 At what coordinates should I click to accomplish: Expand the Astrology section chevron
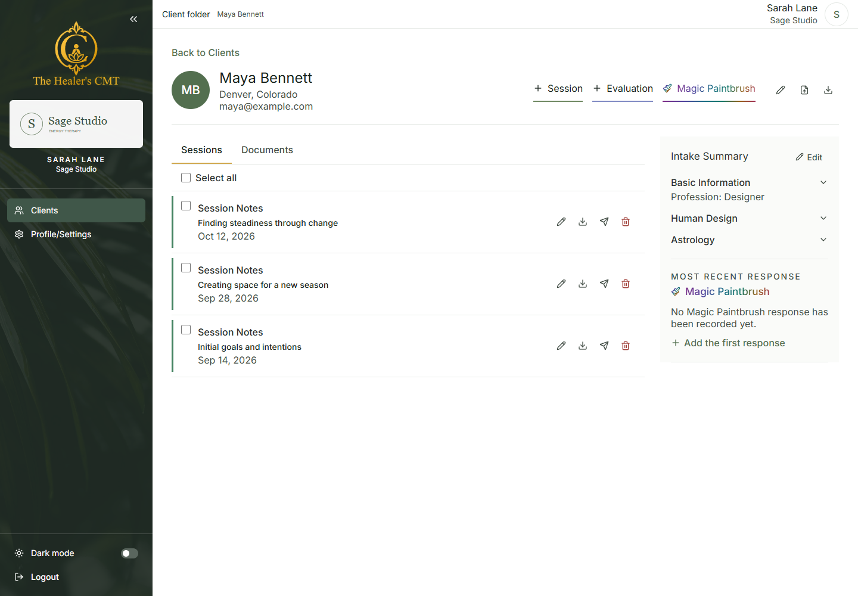click(823, 240)
